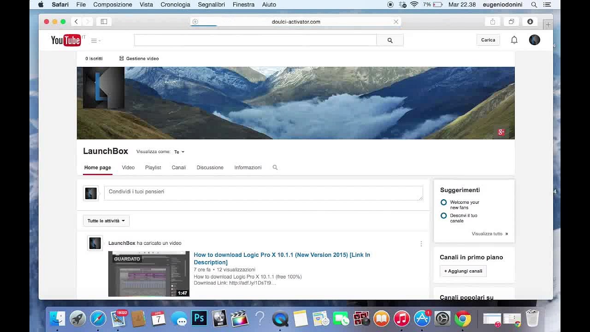
Task: Switch to Informazioni tab
Action: 248,167
